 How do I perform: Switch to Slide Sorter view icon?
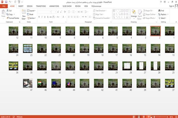pos(139,117)
